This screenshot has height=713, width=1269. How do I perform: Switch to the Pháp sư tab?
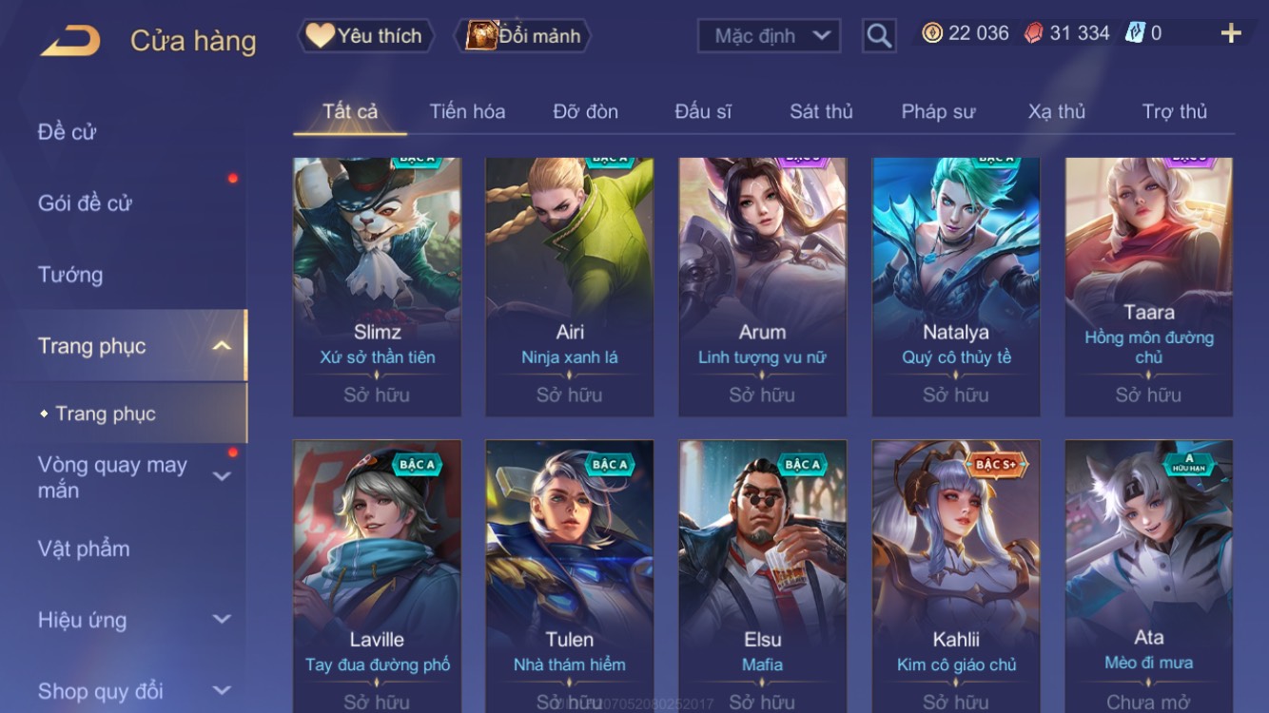tap(938, 111)
